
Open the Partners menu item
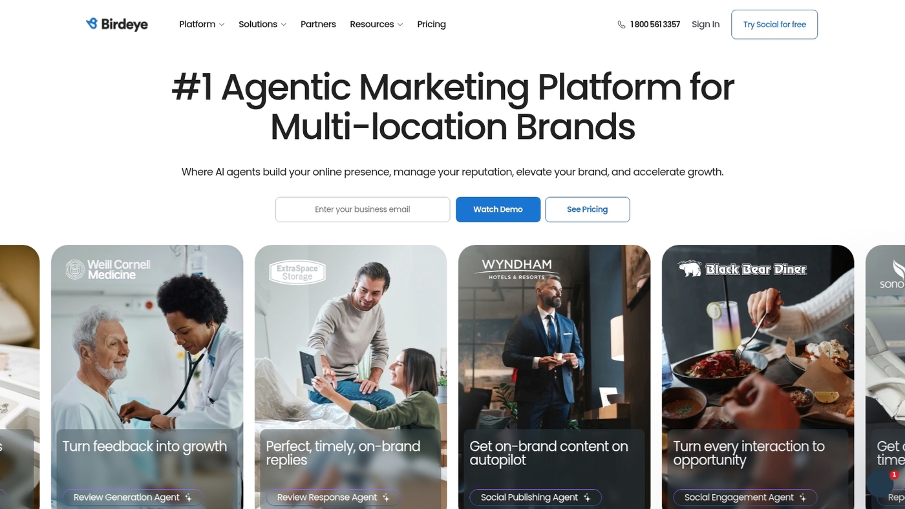(318, 25)
